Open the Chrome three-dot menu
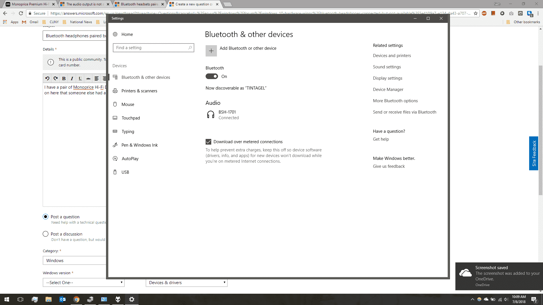The height and width of the screenshot is (305, 543). click(x=538, y=13)
